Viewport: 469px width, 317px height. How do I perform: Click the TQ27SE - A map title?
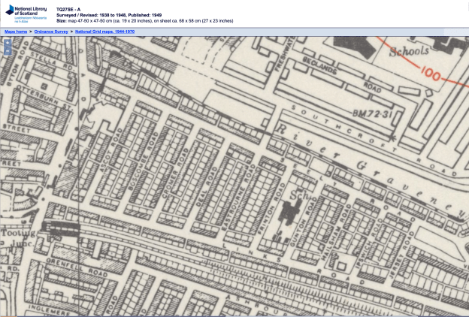[68, 9]
